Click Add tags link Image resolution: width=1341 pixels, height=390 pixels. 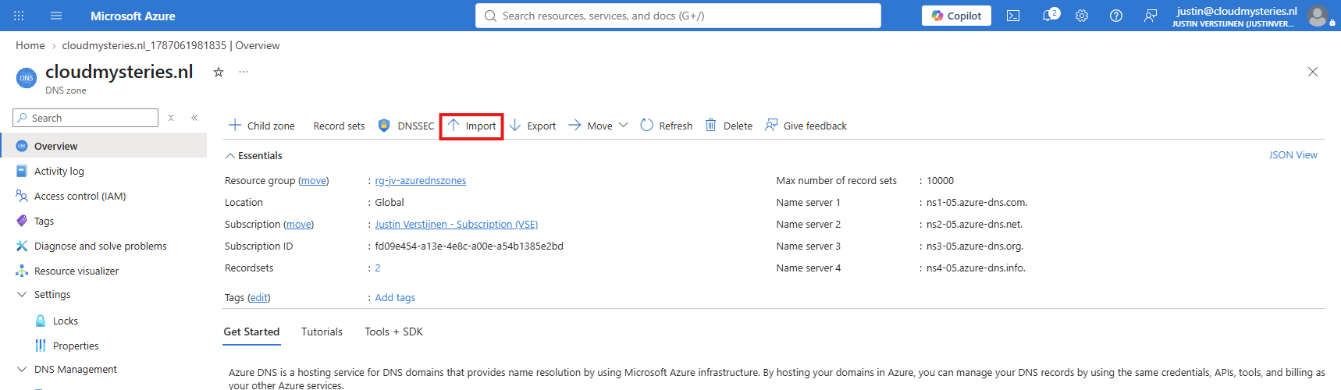pyautogui.click(x=395, y=297)
